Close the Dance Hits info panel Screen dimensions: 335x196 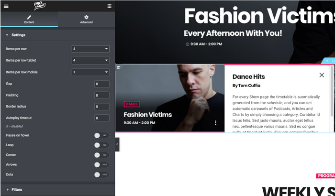[322, 75]
